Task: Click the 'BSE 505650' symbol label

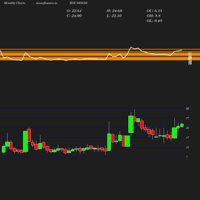Action: point(78,3)
